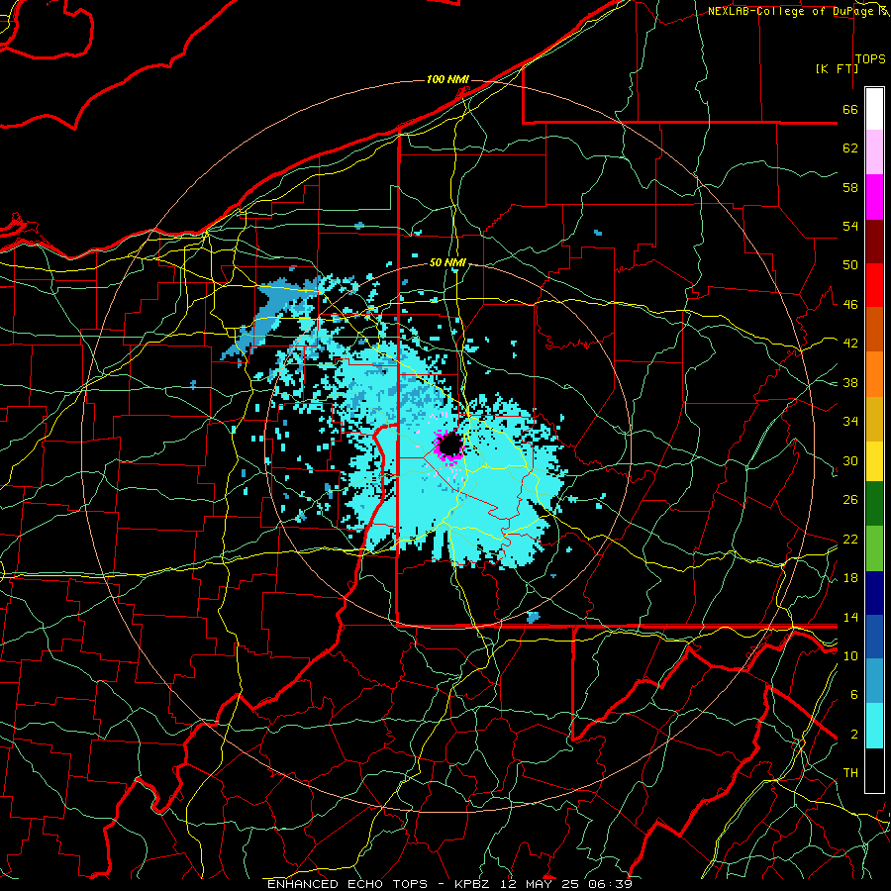Image resolution: width=891 pixels, height=891 pixels.
Task: Click the steel blue swatch above 6
Action: 874,681
